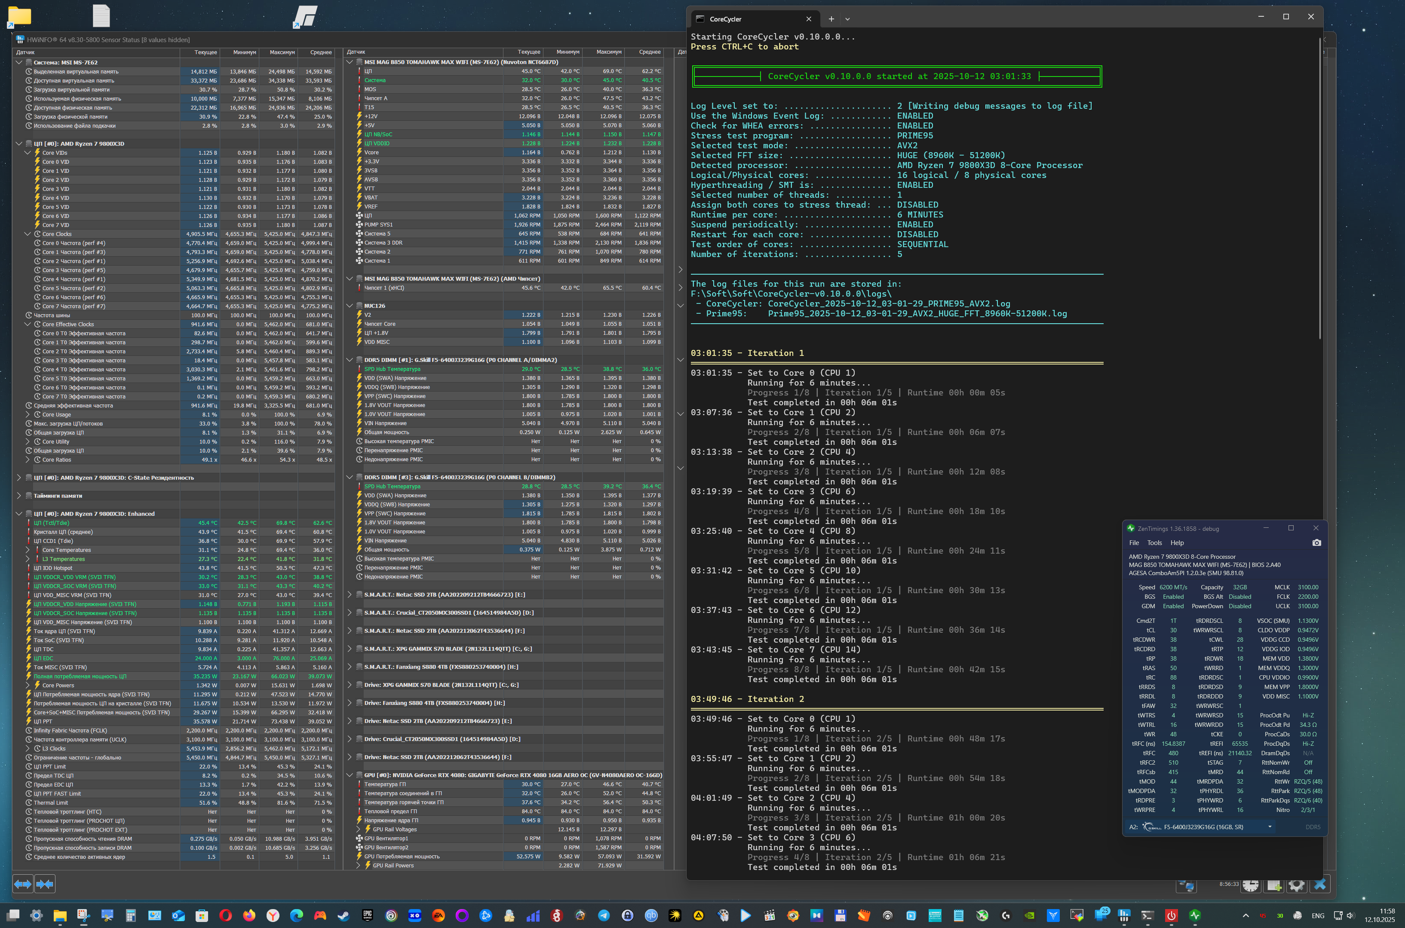Click HWiNFO collapse columns arrows button
Image resolution: width=1405 pixels, height=928 pixels.
45,884
